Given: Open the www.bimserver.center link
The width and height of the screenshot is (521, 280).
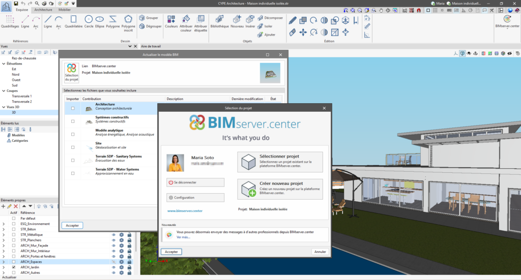Looking at the screenshot, I should click(185, 211).
